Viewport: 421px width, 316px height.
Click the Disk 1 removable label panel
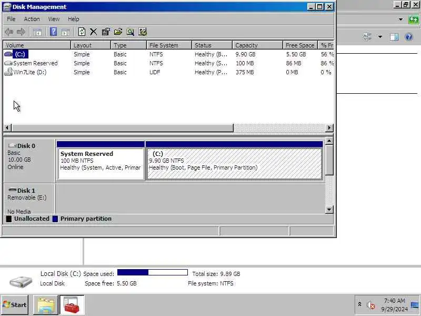tap(29, 199)
